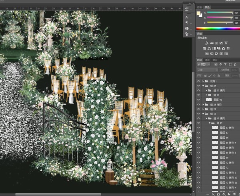Image resolution: width=240 pixels, height=196 pixels.
Task: Collapse the 组 10 group
Action: [x=203, y=114]
